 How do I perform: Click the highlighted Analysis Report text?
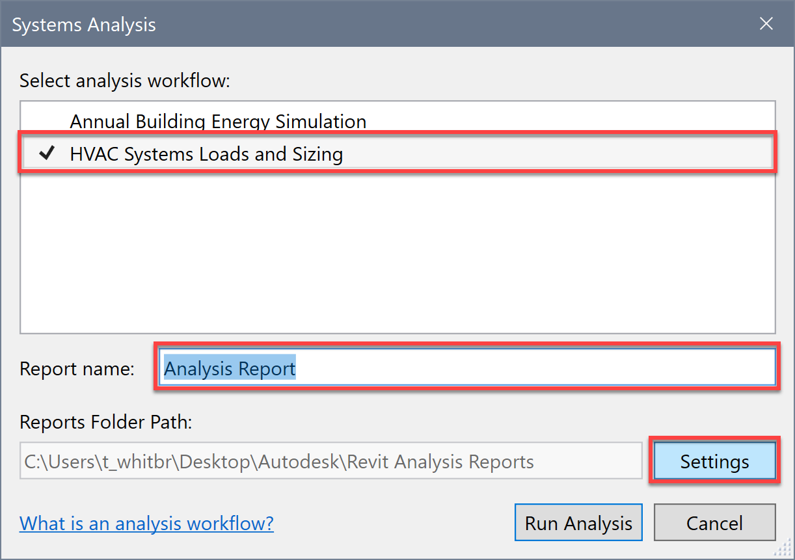click(x=230, y=369)
